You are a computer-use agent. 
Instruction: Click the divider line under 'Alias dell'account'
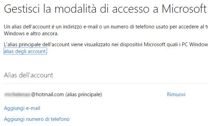coord(106,84)
